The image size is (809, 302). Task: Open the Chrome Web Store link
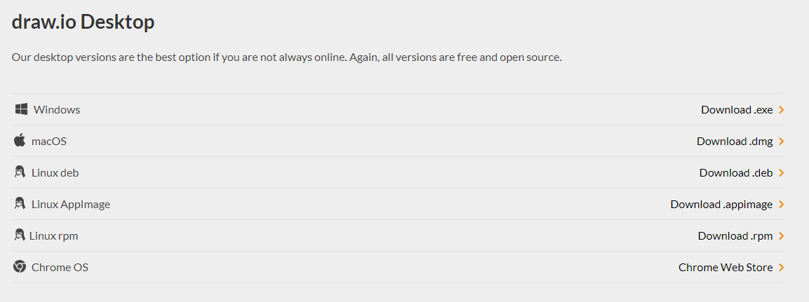click(x=726, y=268)
